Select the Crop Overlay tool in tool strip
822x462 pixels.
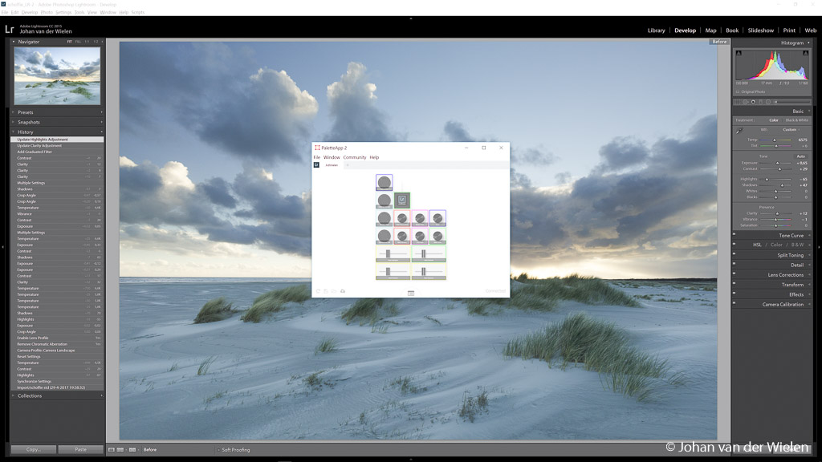[x=738, y=102]
